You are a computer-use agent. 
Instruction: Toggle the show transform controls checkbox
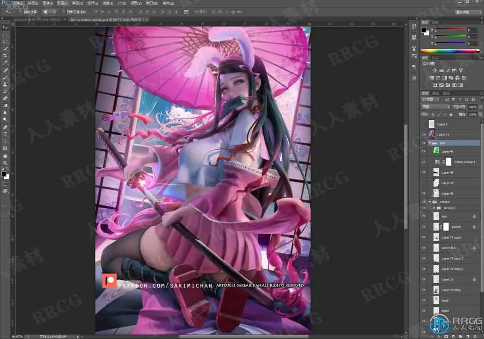63,12
